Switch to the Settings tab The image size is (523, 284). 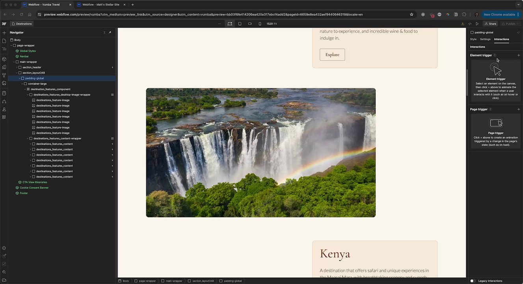(x=485, y=39)
